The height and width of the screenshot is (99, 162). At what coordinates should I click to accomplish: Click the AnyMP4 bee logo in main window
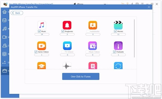[5, 4]
